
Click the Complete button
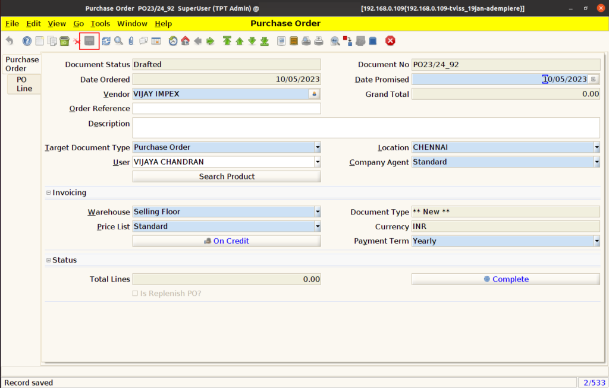click(506, 279)
